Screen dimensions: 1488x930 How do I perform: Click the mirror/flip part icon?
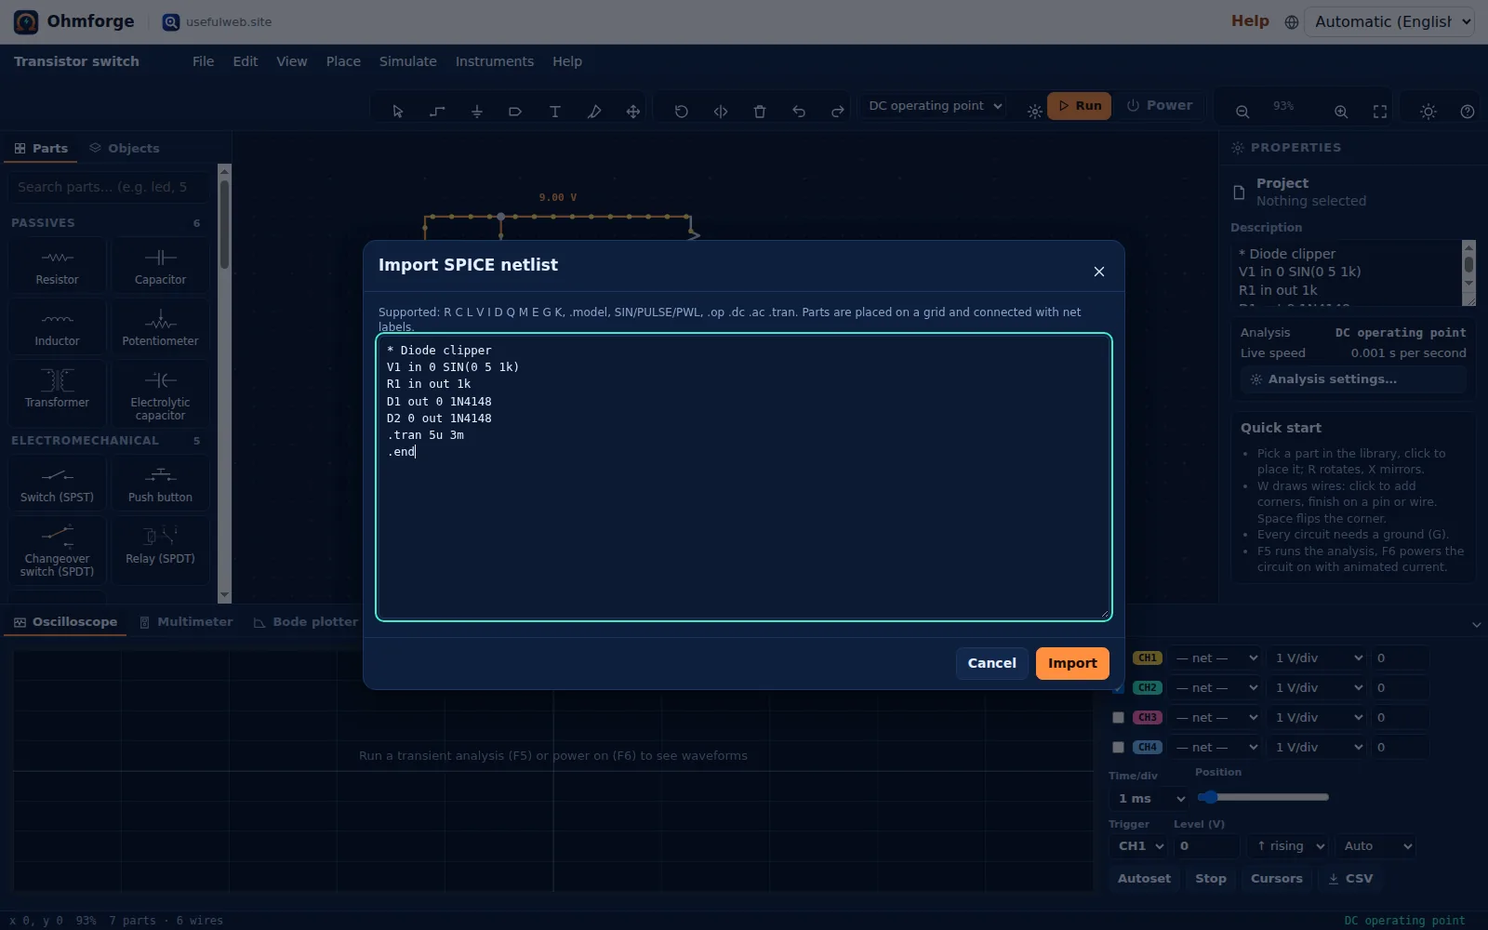pyautogui.click(x=720, y=112)
